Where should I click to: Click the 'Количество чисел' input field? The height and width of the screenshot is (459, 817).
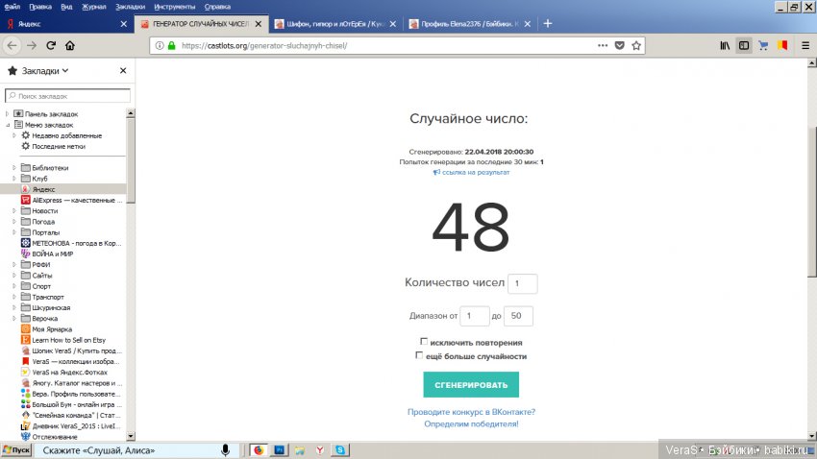pos(522,284)
